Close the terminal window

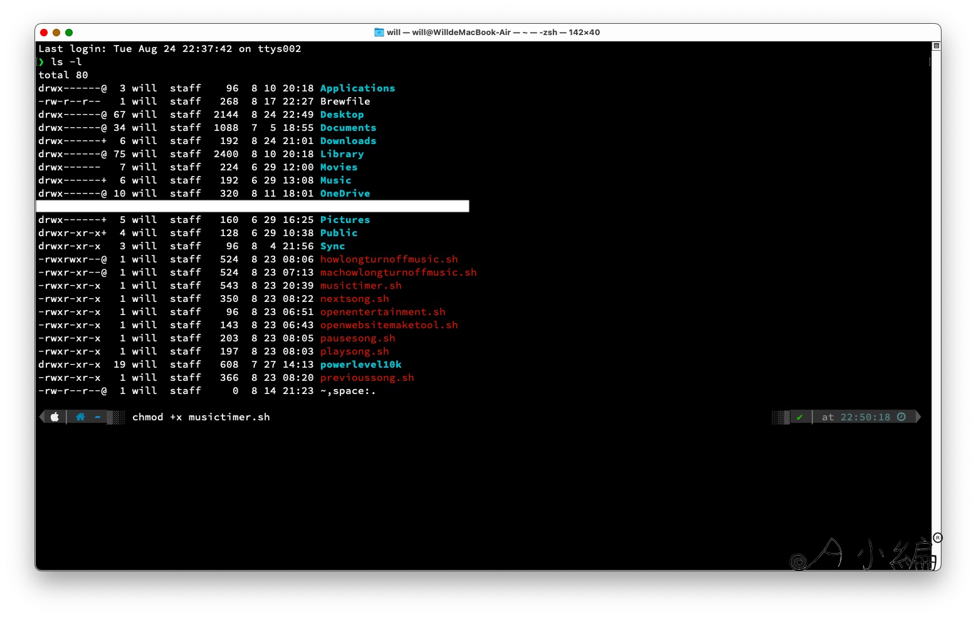[x=44, y=33]
